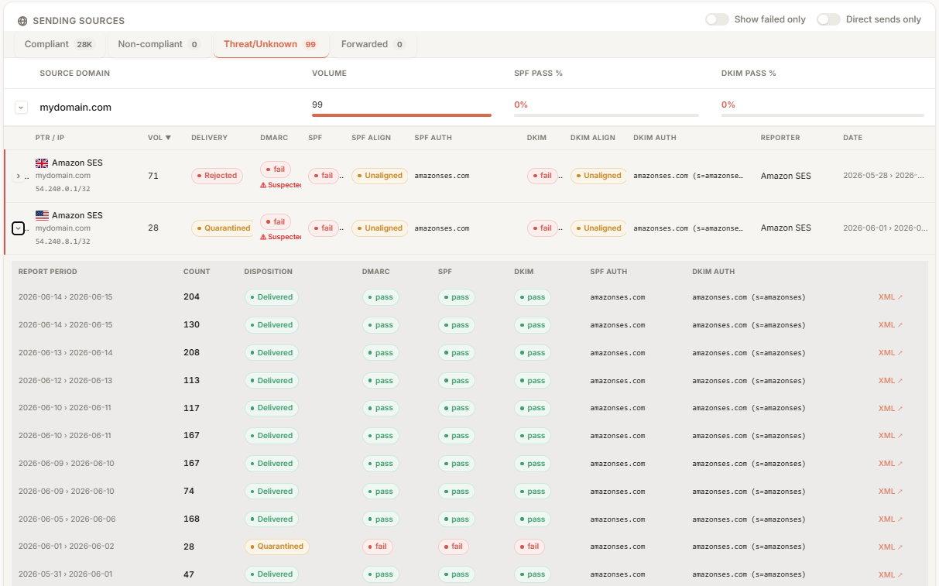Switch to the Compliant tab
This screenshot has width=939, height=586.
pyautogui.click(x=59, y=44)
